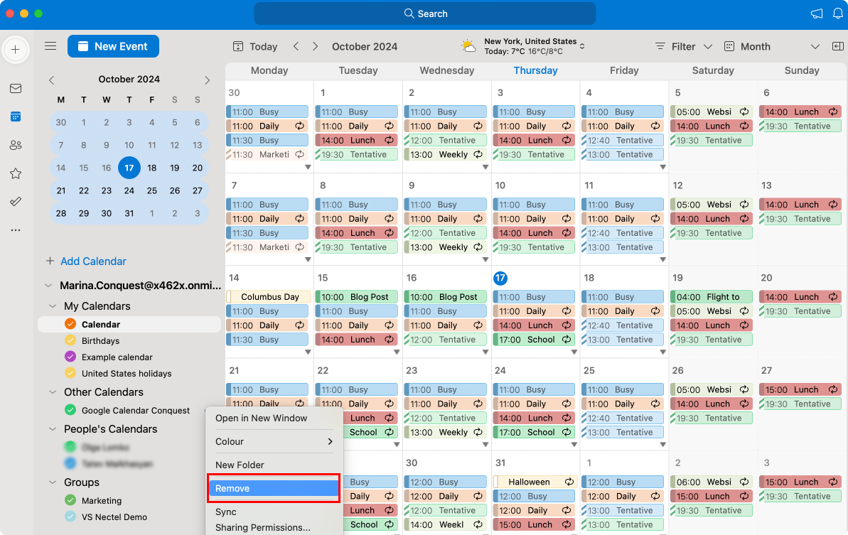Open the Filter dropdown arrow
This screenshot has height=535, width=848.
click(x=708, y=46)
